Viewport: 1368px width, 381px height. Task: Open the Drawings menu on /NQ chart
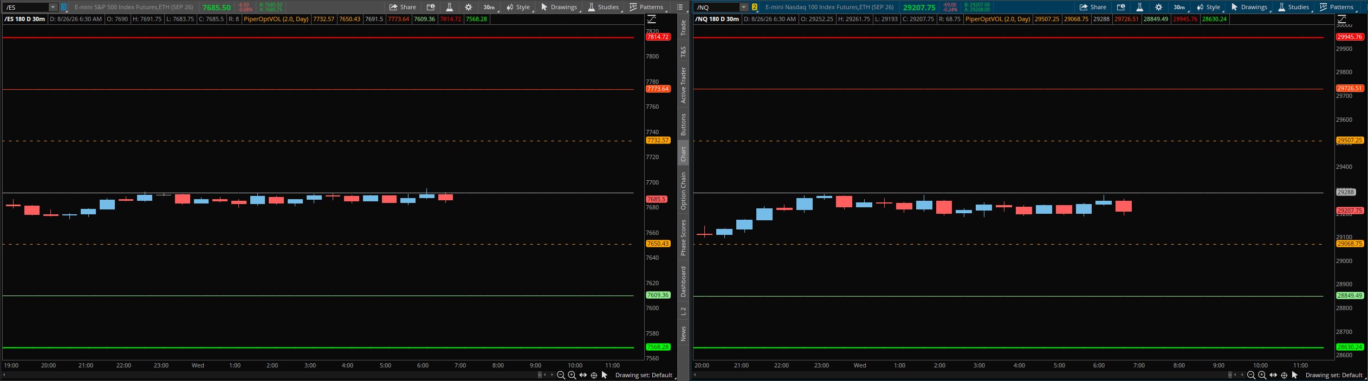1249,7
